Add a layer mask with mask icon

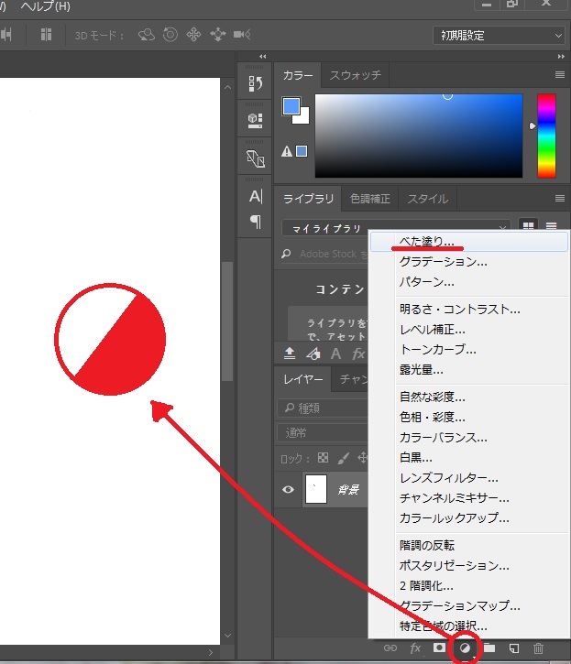[x=439, y=648]
